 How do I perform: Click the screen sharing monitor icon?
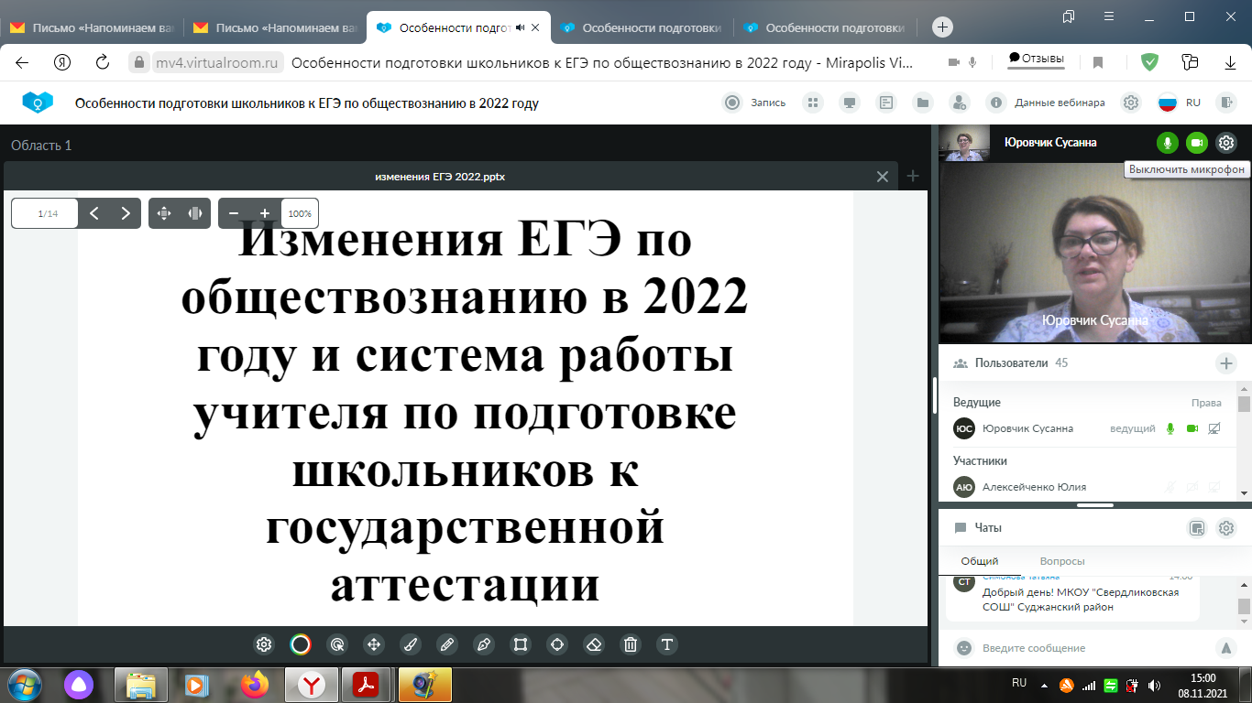click(850, 103)
